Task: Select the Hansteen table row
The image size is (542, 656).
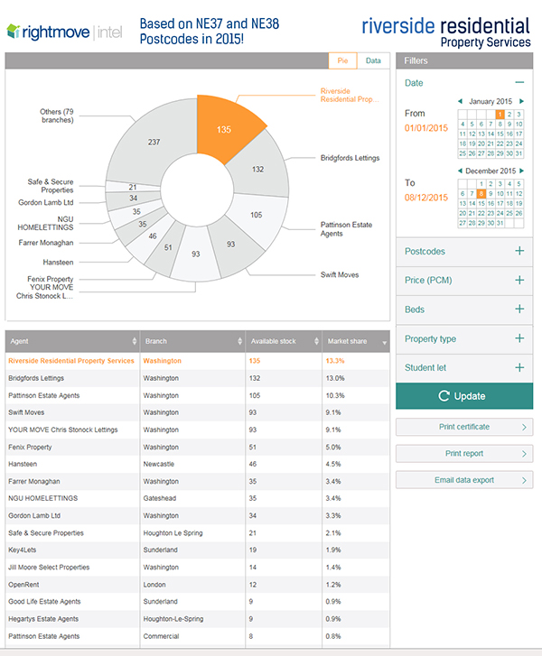Action: [x=197, y=464]
